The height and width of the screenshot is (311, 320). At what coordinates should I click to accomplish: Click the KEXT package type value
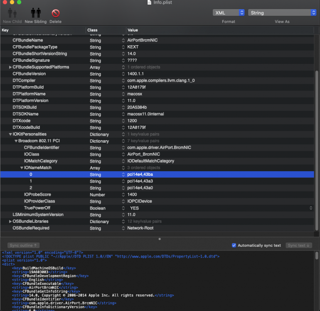point(133,47)
